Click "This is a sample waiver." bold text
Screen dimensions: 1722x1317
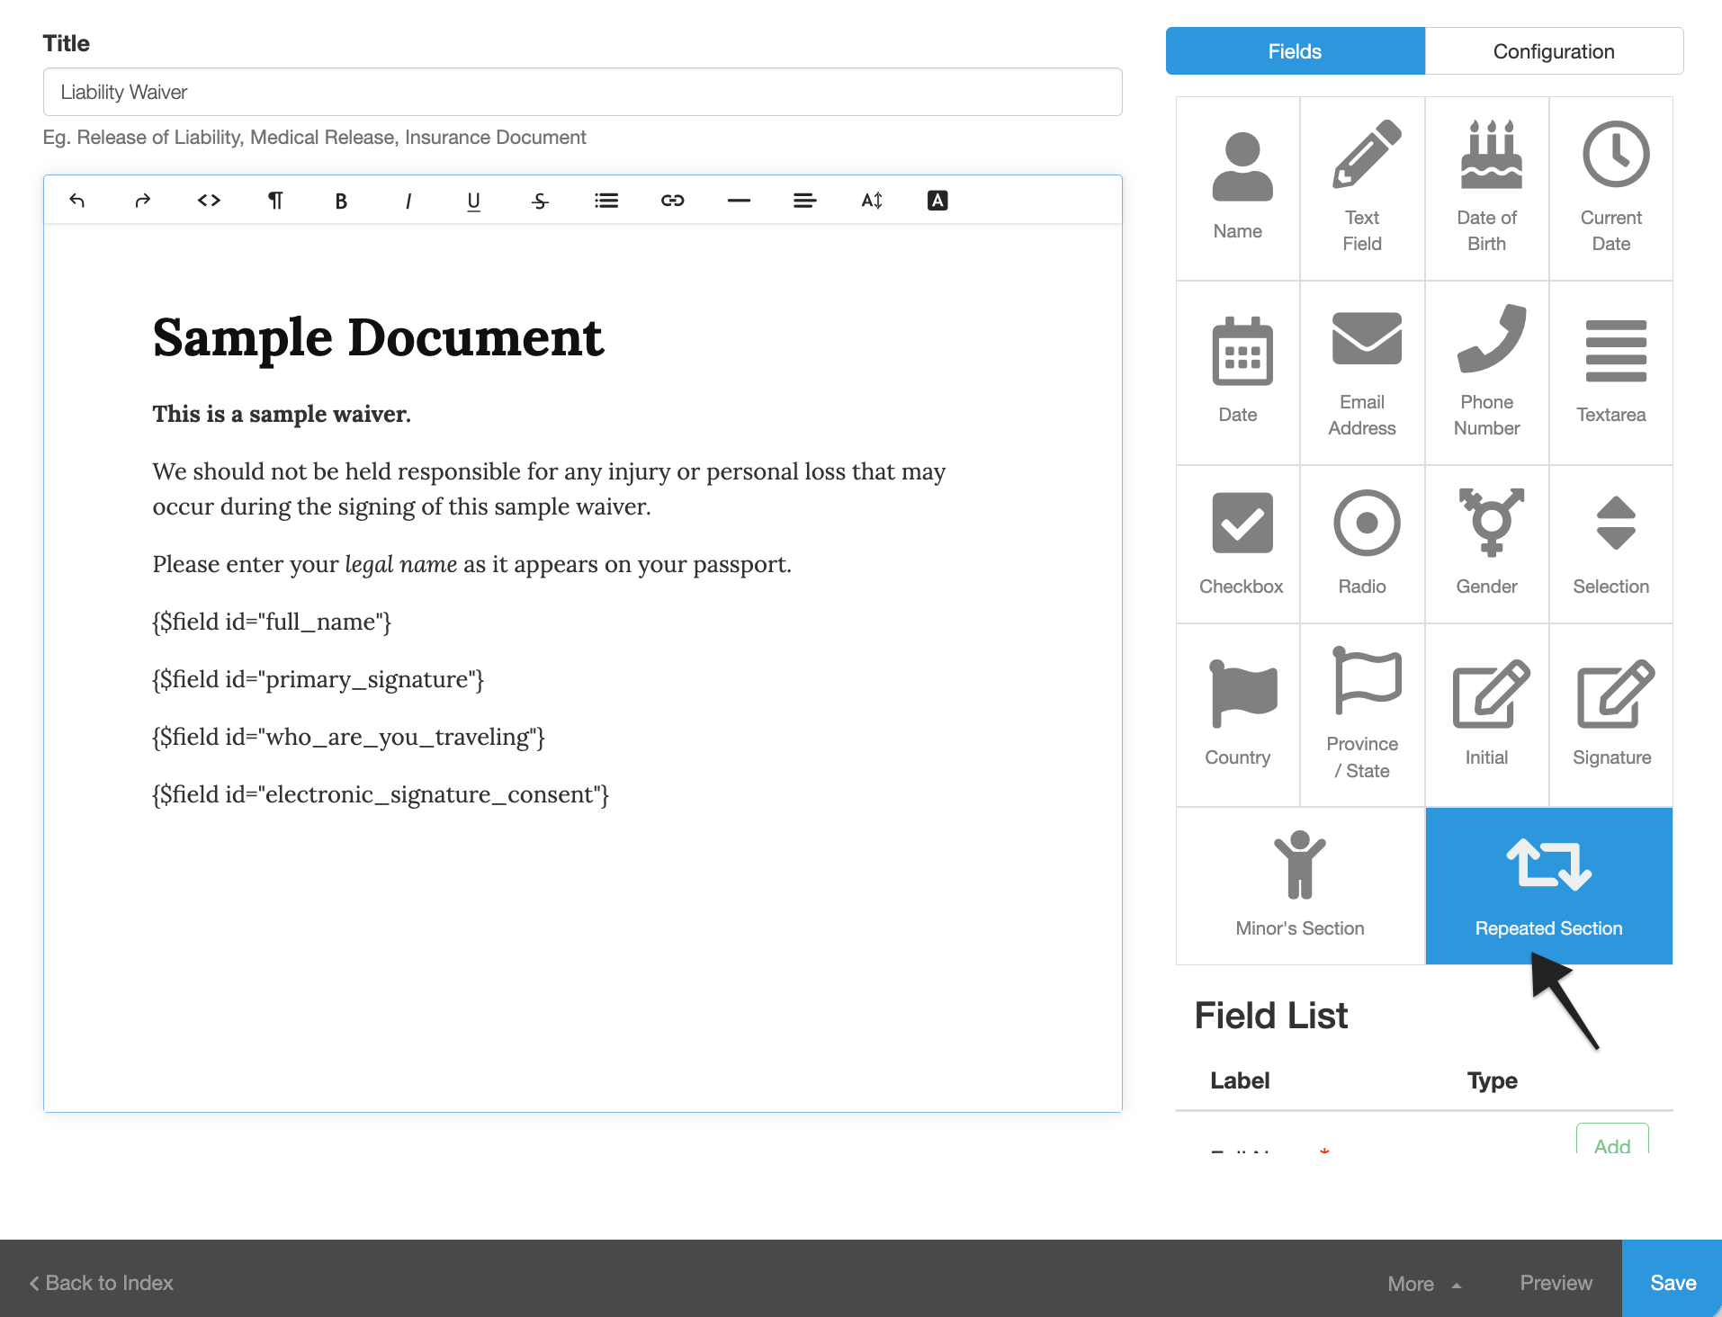[x=282, y=414]
